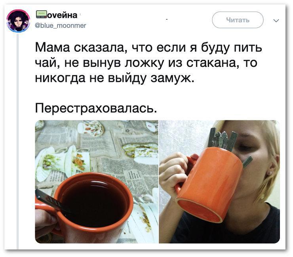
Task: Click the line никогда не выйду замуж
Action: click(x=115, y=78)
